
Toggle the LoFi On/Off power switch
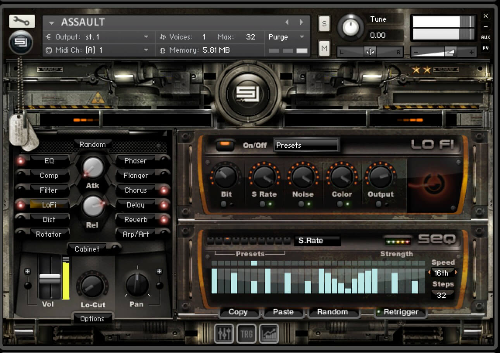coord(226,145)
